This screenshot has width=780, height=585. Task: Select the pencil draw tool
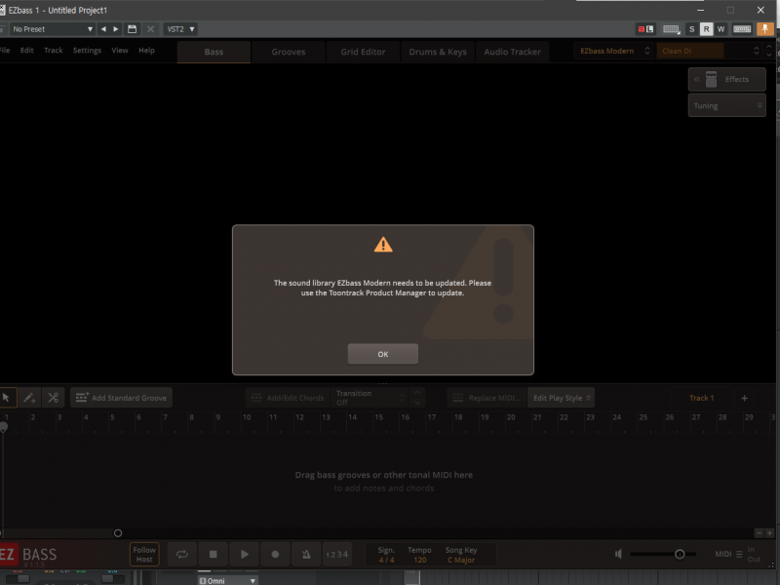(29, 398)
